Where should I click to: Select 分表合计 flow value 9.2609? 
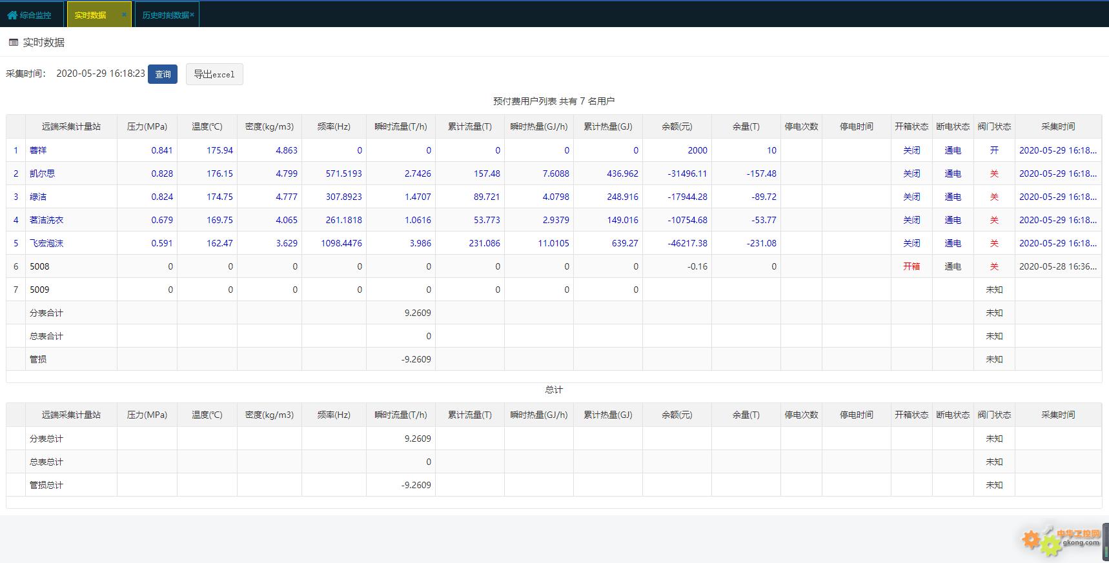418,313
